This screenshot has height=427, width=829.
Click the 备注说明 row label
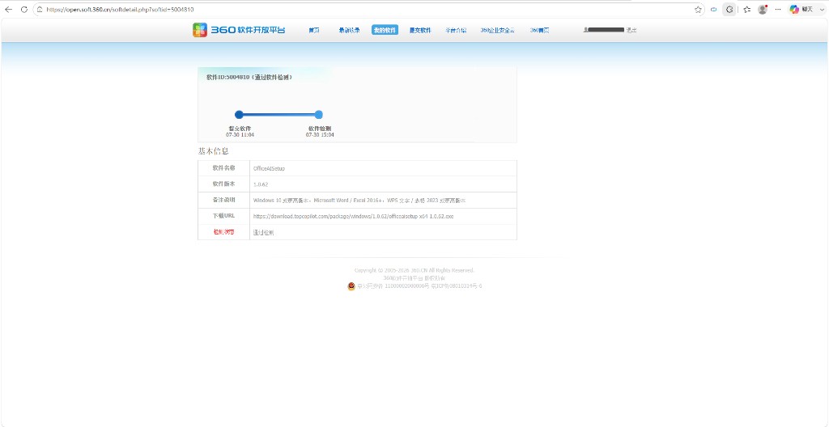(x=223, y=200)
